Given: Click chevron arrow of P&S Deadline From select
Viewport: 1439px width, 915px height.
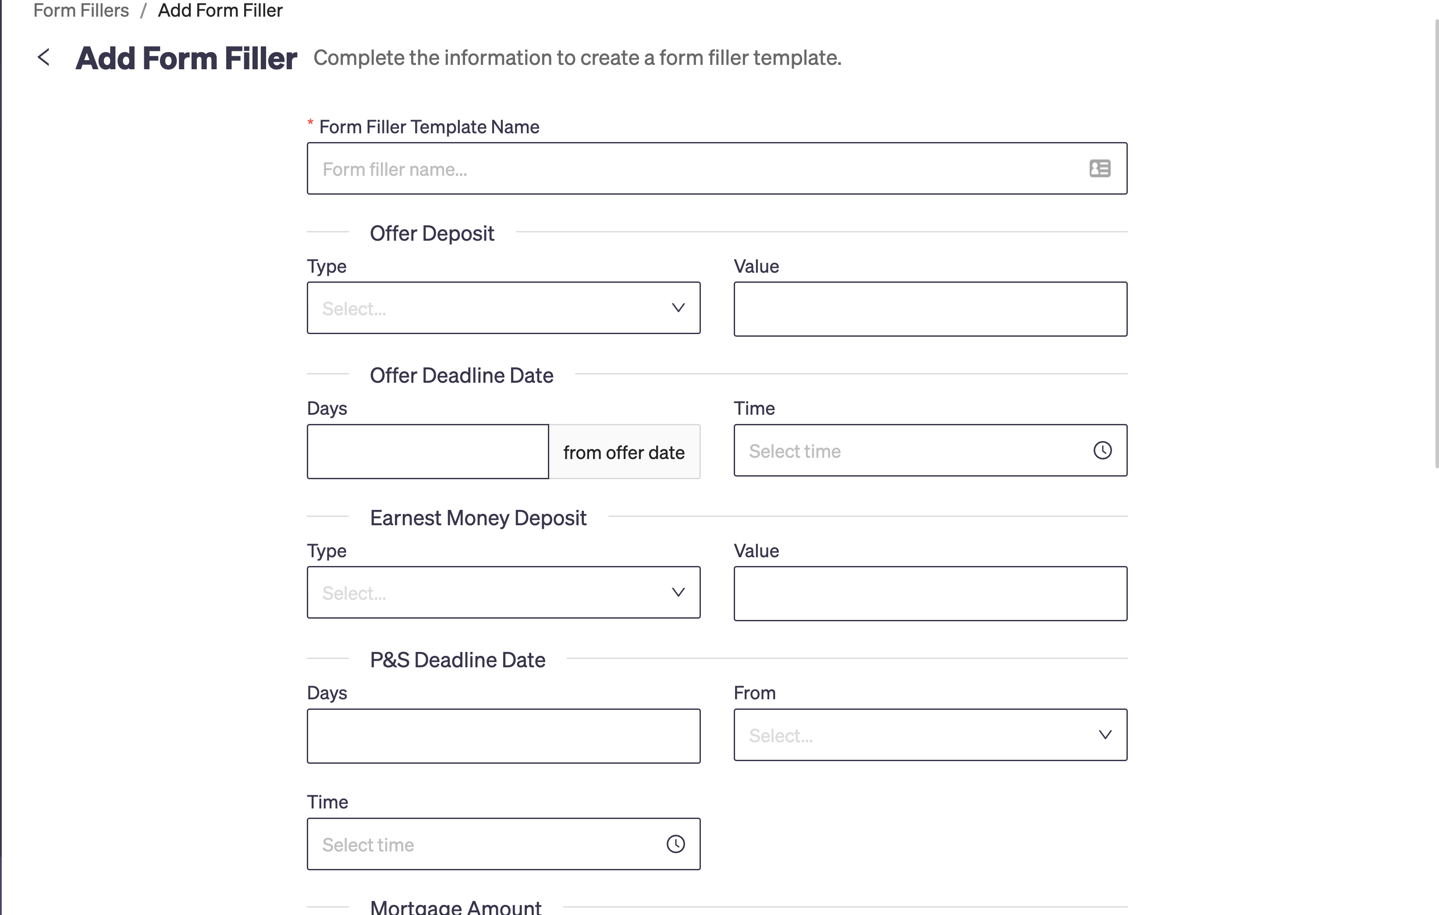Looking at the screenshot, I should pyautogui.click(x=1105, y=734).
